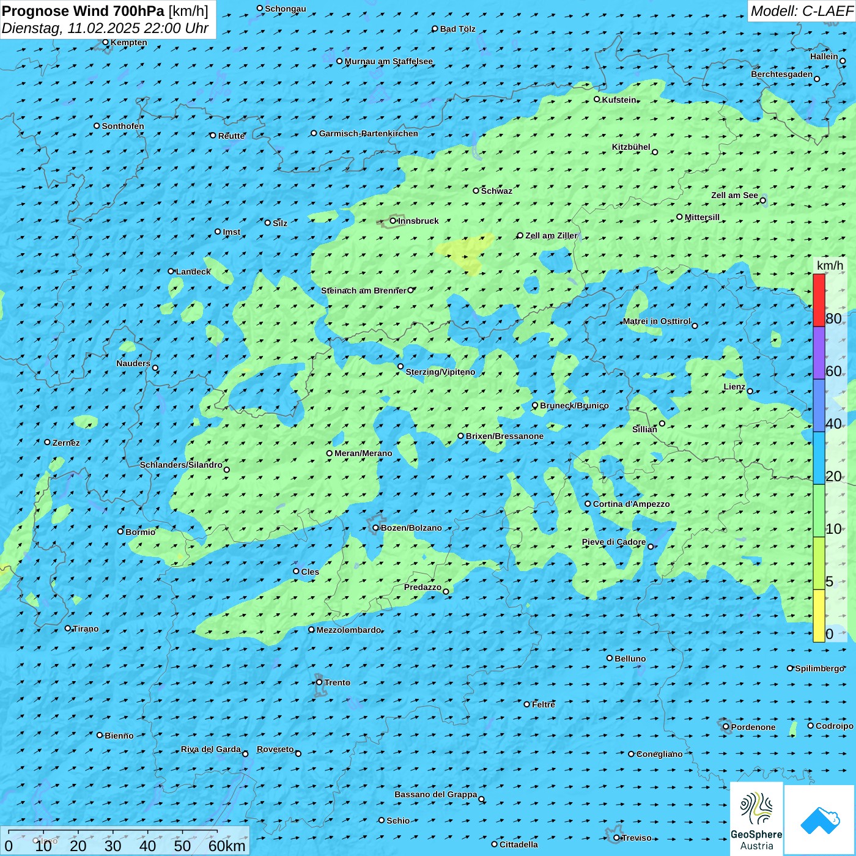856x856 pixels.
Task: Click the Kempten city marker
Action: [x=105, y=42]
